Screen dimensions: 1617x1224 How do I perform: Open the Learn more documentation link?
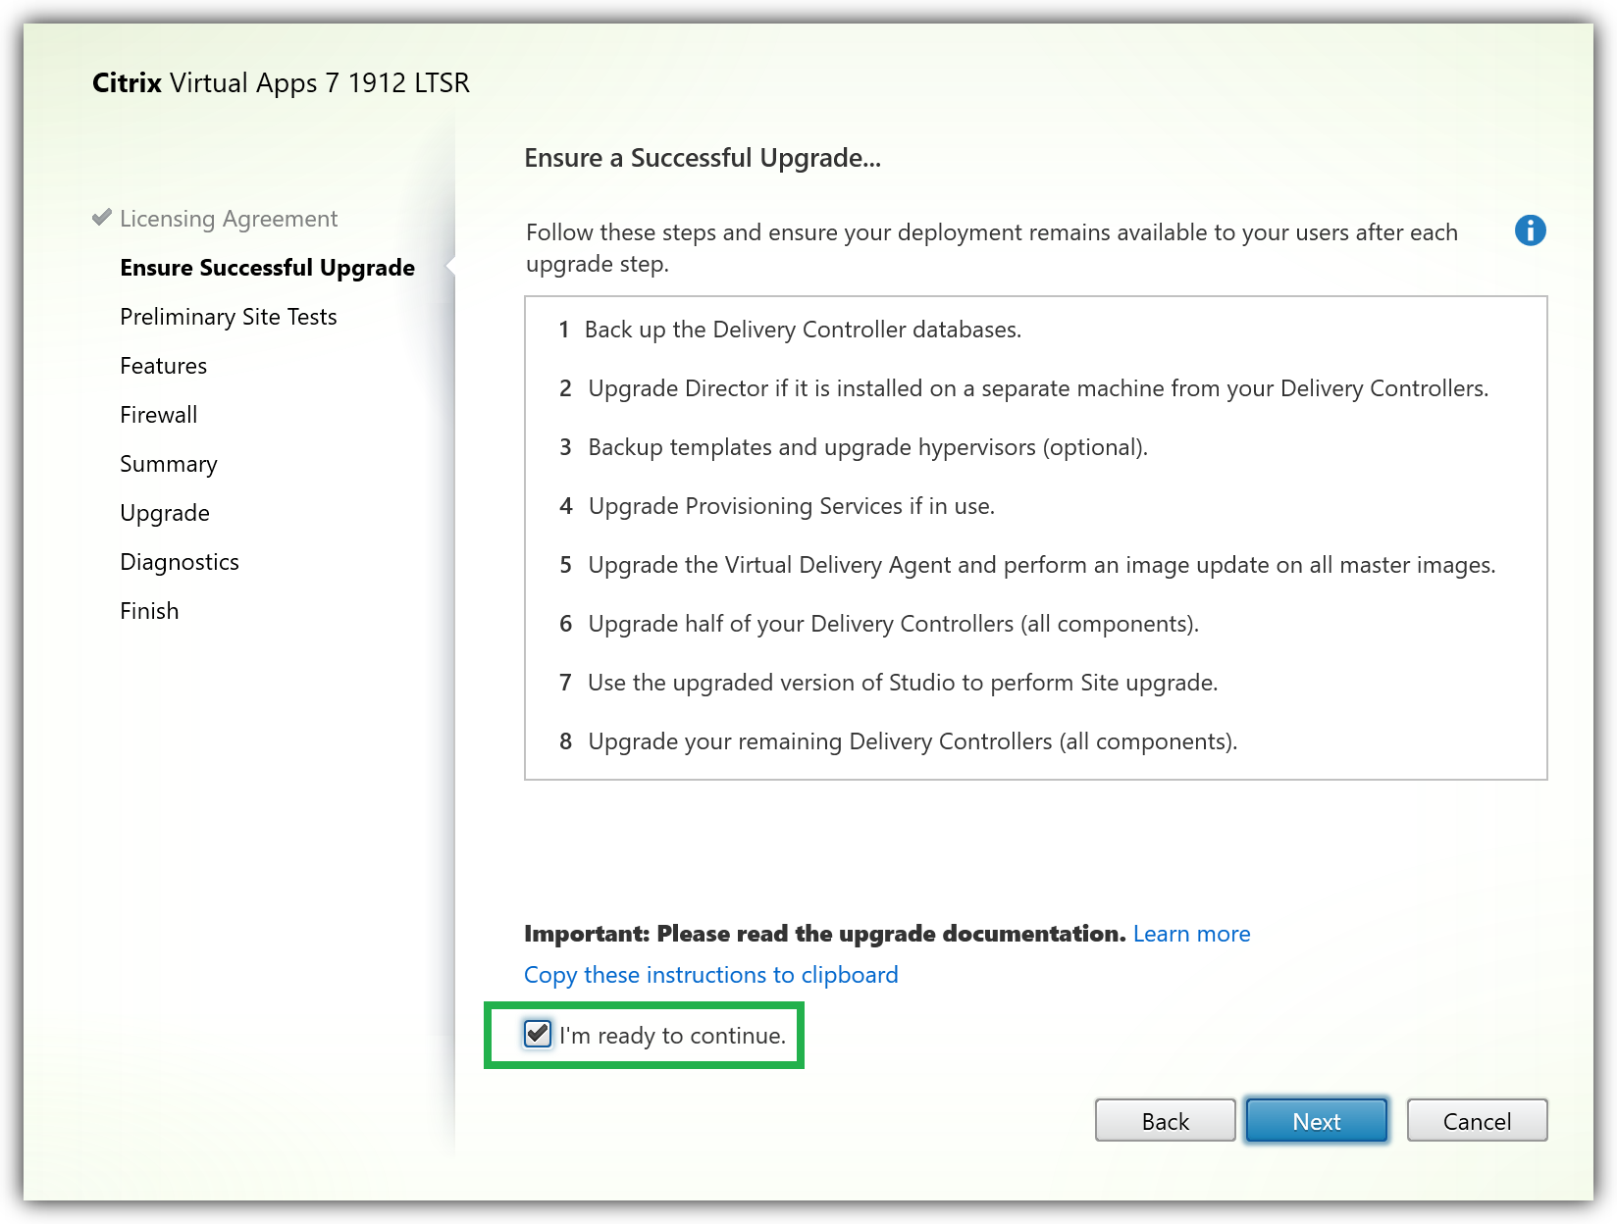click(x=1191, y=934)
